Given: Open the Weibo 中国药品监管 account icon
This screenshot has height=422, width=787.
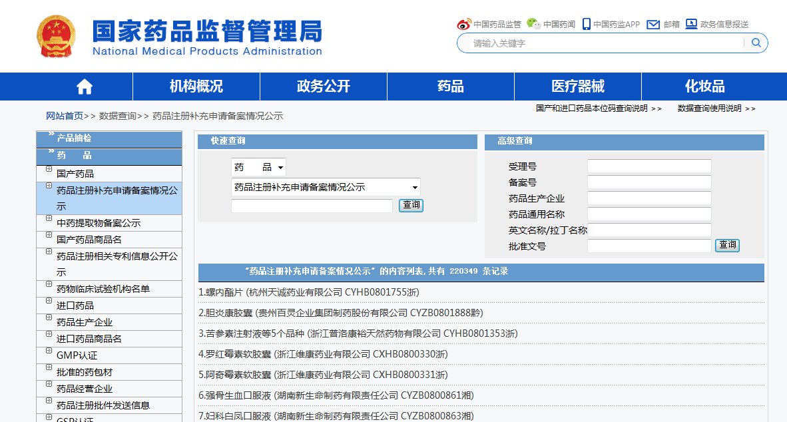Looking at the screenshot, I should click(464, 23).
